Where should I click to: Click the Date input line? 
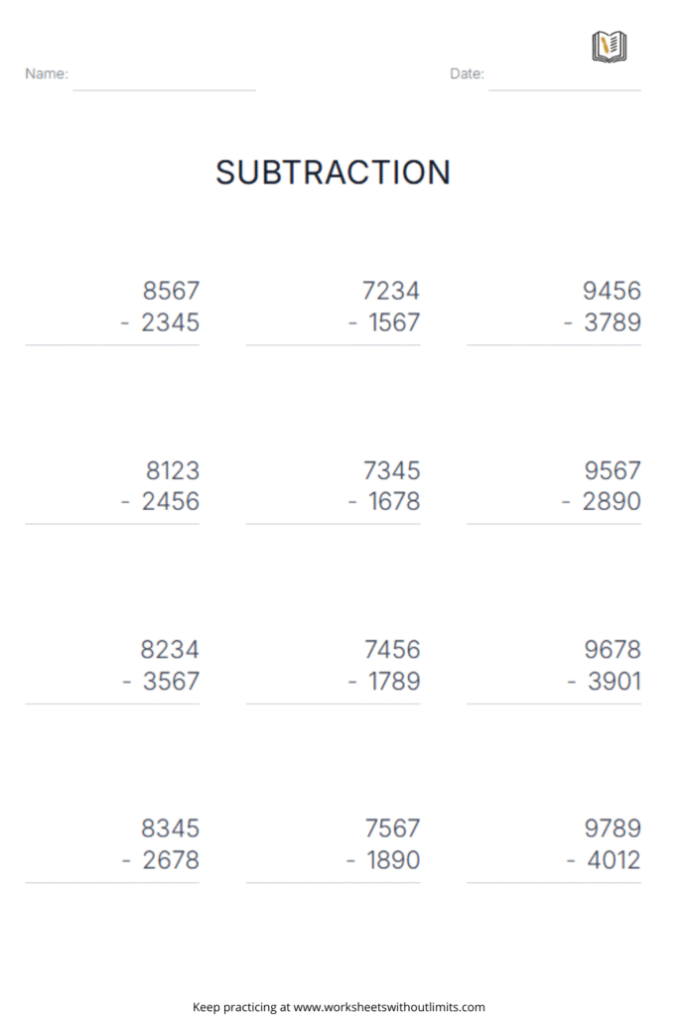click(565, 90)
